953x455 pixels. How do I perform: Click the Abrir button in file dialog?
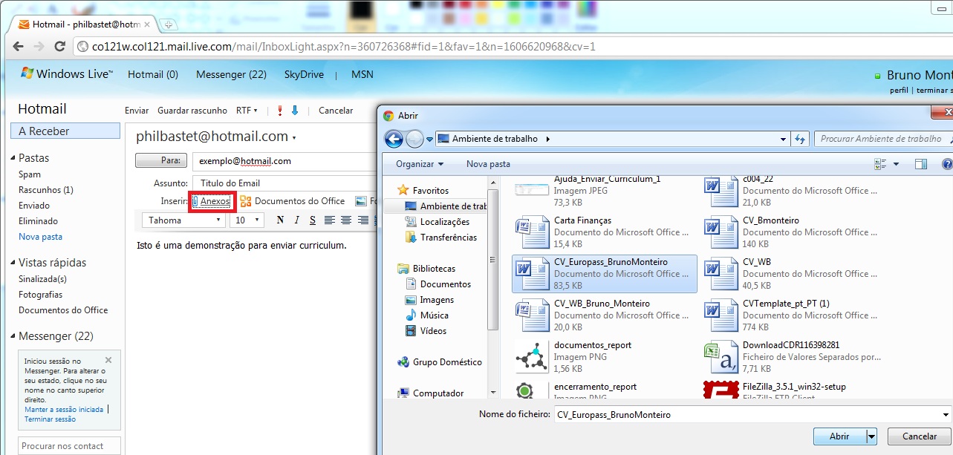coord(839,436)
